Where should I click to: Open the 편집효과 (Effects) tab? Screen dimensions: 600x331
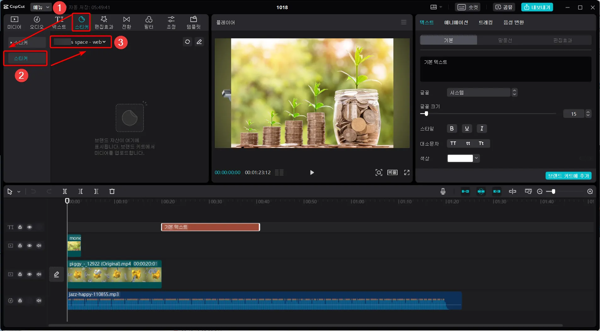pyautogui.click(x=104, y=23)
